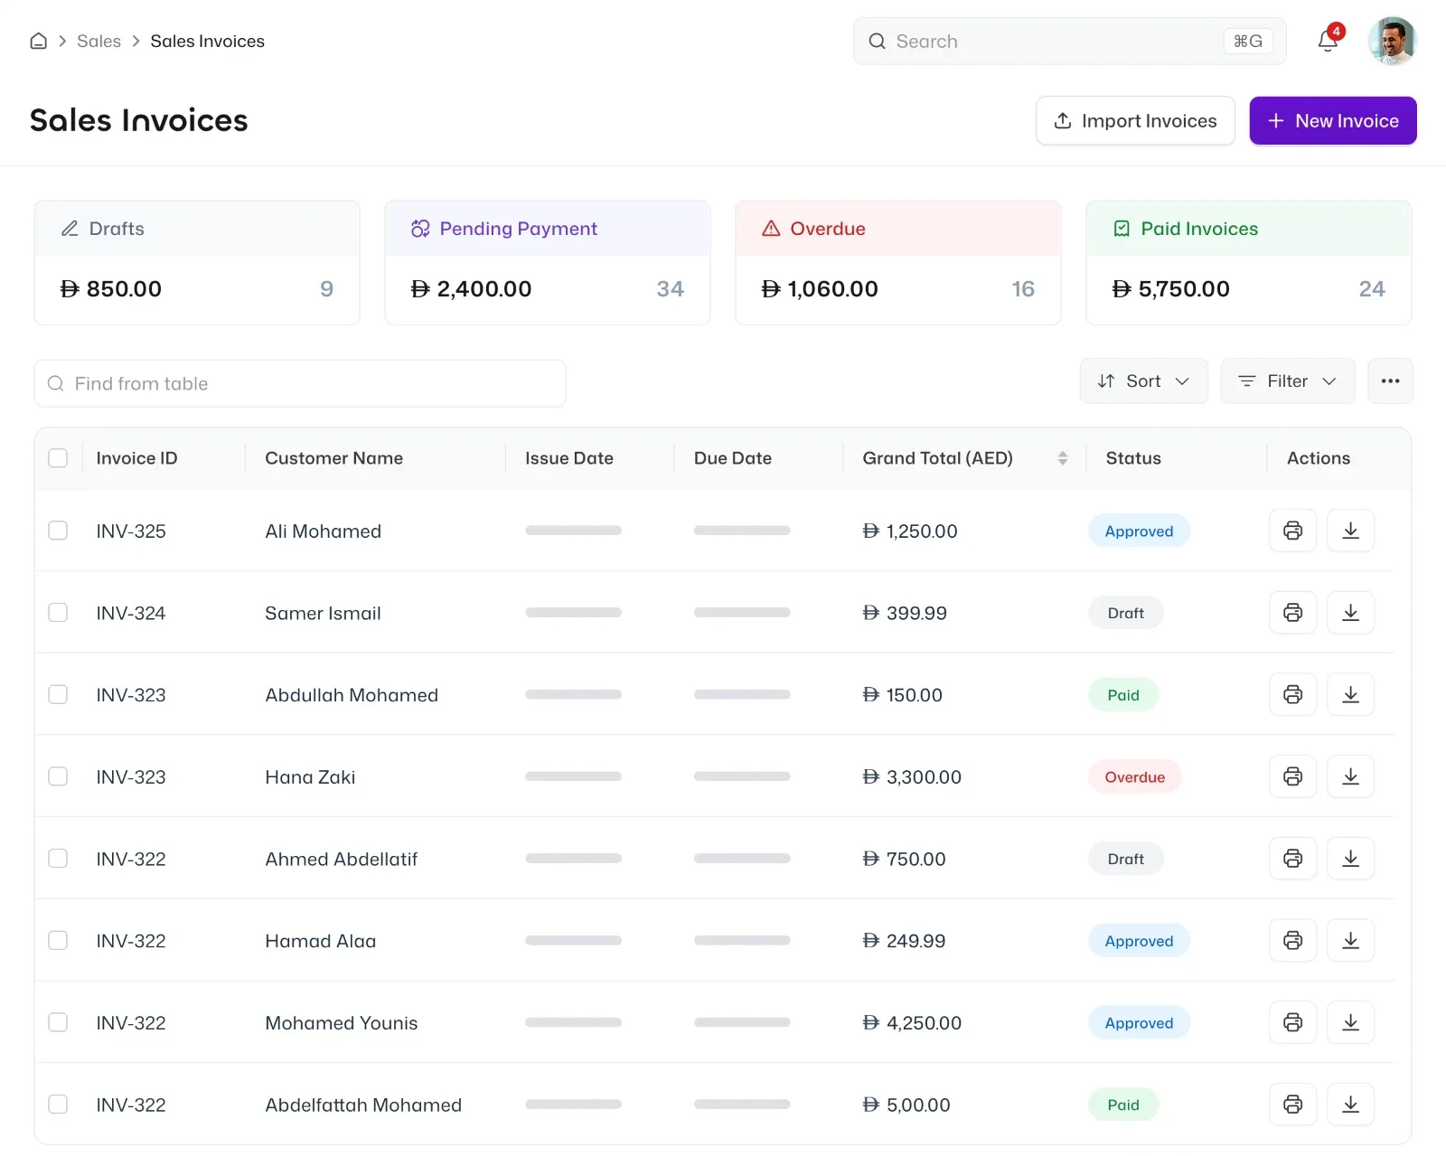Image resolution: width=1446 pixels, height=1156 pixels.
Task: Print invoice for Abdullah Mohamed
Action: pos(1292,694)
